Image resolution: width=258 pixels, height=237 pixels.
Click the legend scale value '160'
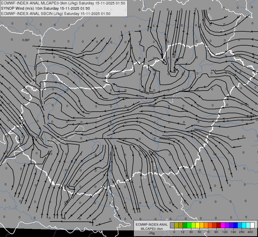[x=233, y=232]
